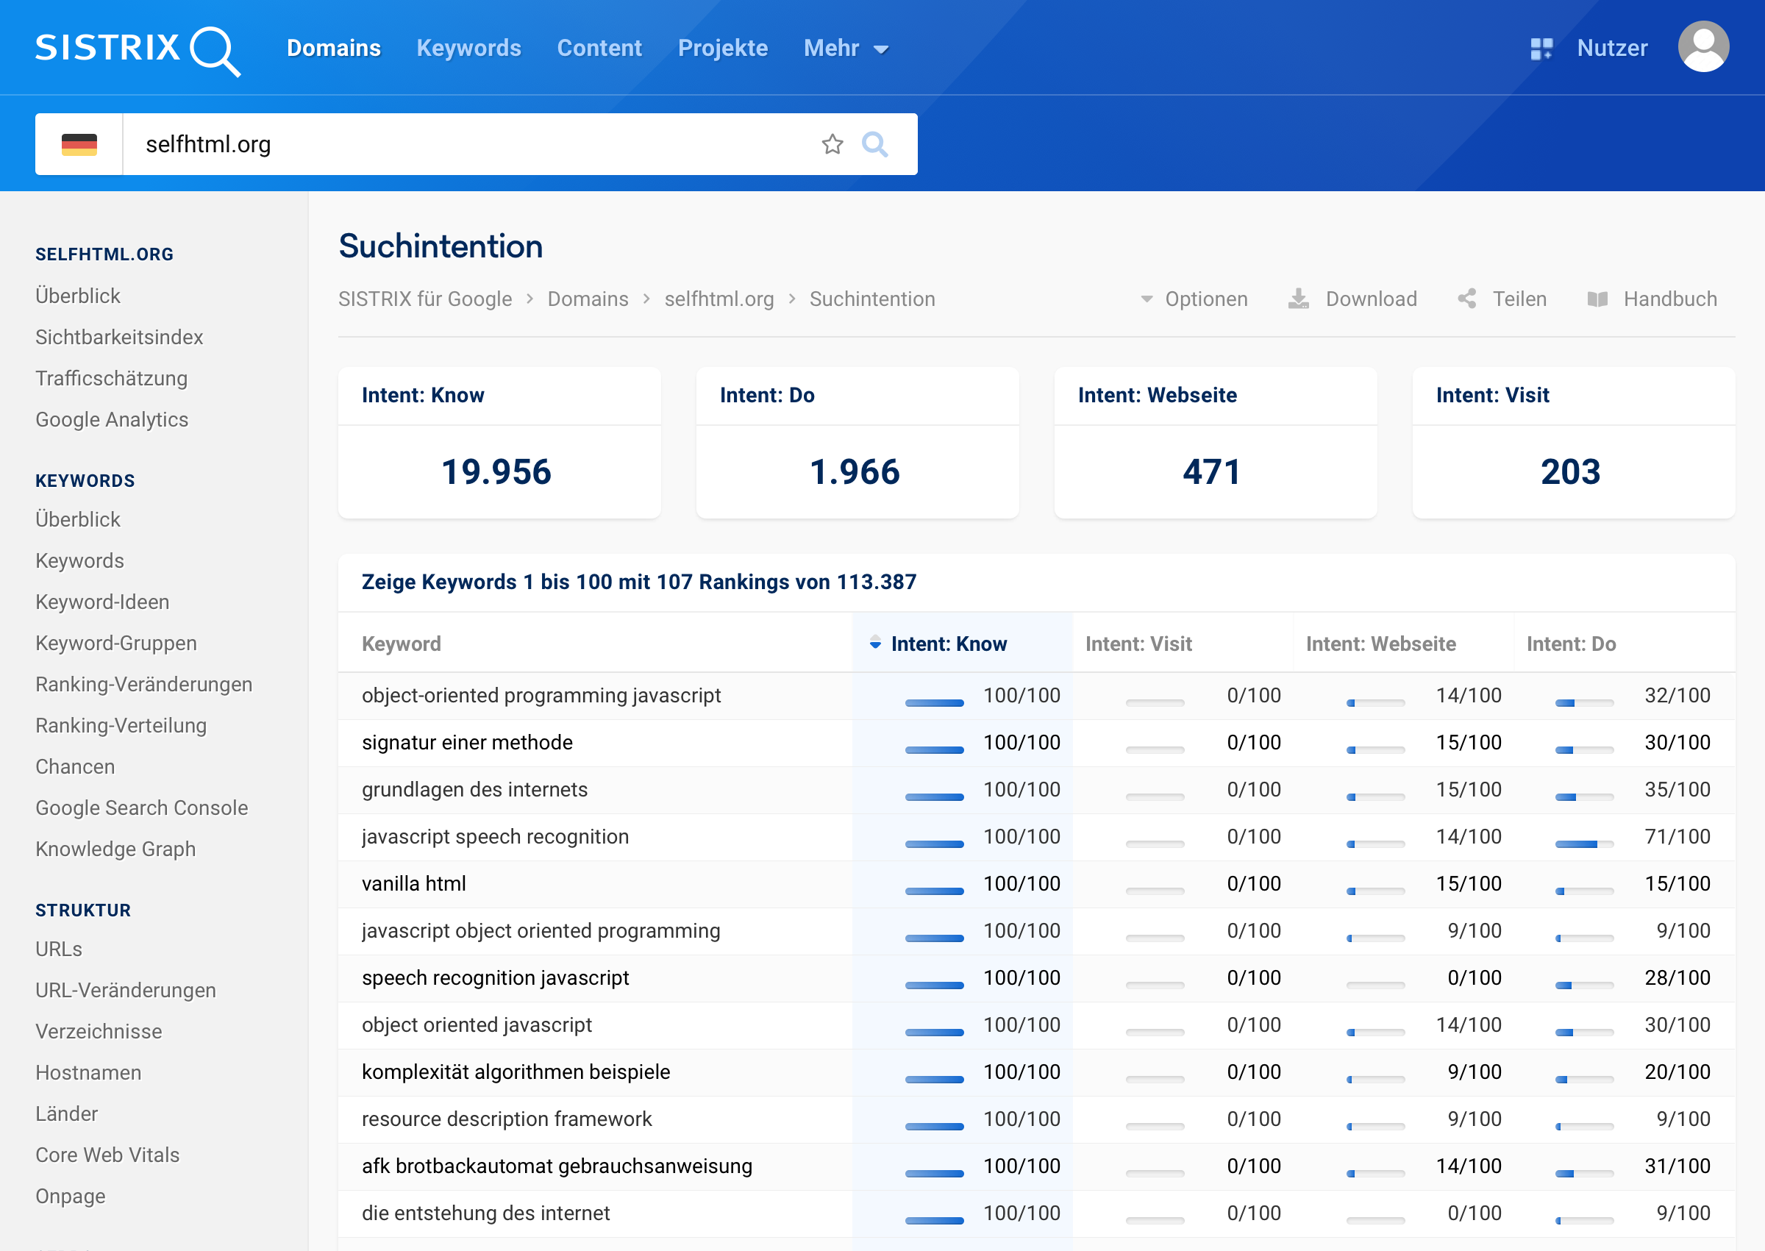Click the SISTRIX logo magnifier icon

214,51
